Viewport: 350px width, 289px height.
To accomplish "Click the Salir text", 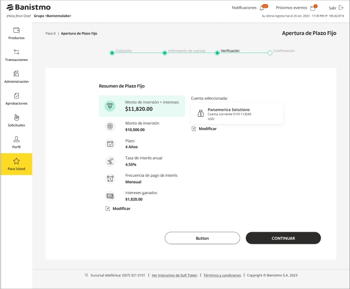I will pos(332,8).
